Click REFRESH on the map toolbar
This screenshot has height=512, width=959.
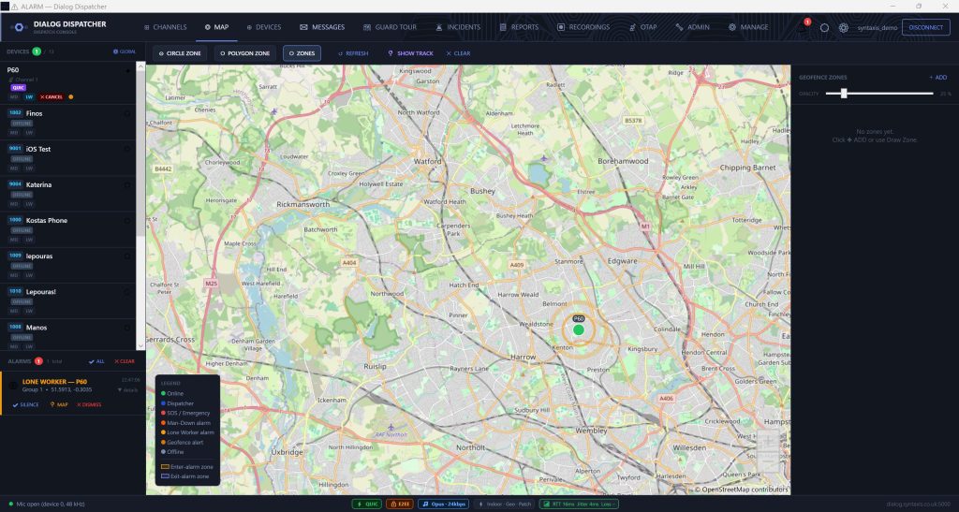pos(353,53)
